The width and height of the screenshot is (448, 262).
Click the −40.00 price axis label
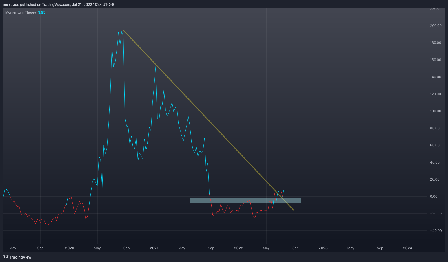[x=436, y=231]
